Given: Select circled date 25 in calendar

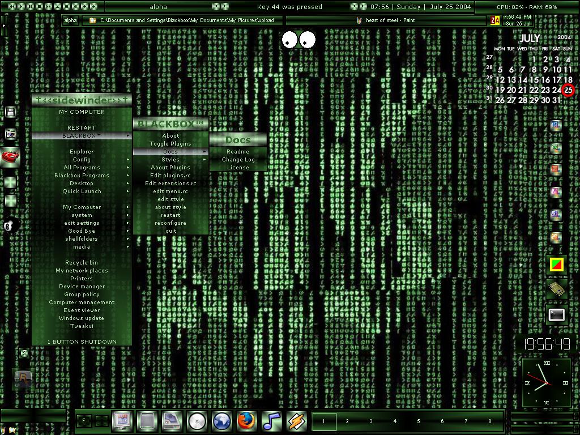Looking at the screenshot, I should (x=568, y=90).
